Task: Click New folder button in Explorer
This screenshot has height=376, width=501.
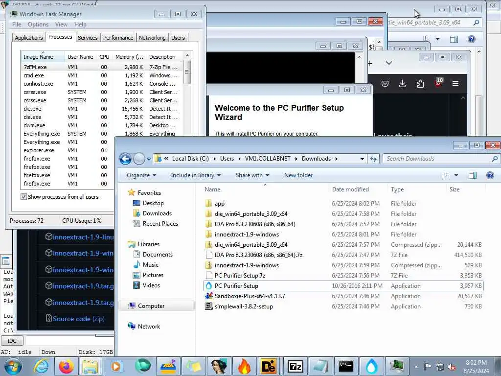Action: coord(298,175)
